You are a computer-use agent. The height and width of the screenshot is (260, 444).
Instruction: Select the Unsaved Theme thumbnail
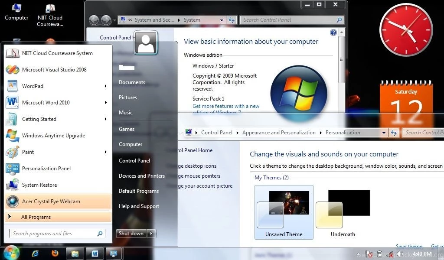284,212
